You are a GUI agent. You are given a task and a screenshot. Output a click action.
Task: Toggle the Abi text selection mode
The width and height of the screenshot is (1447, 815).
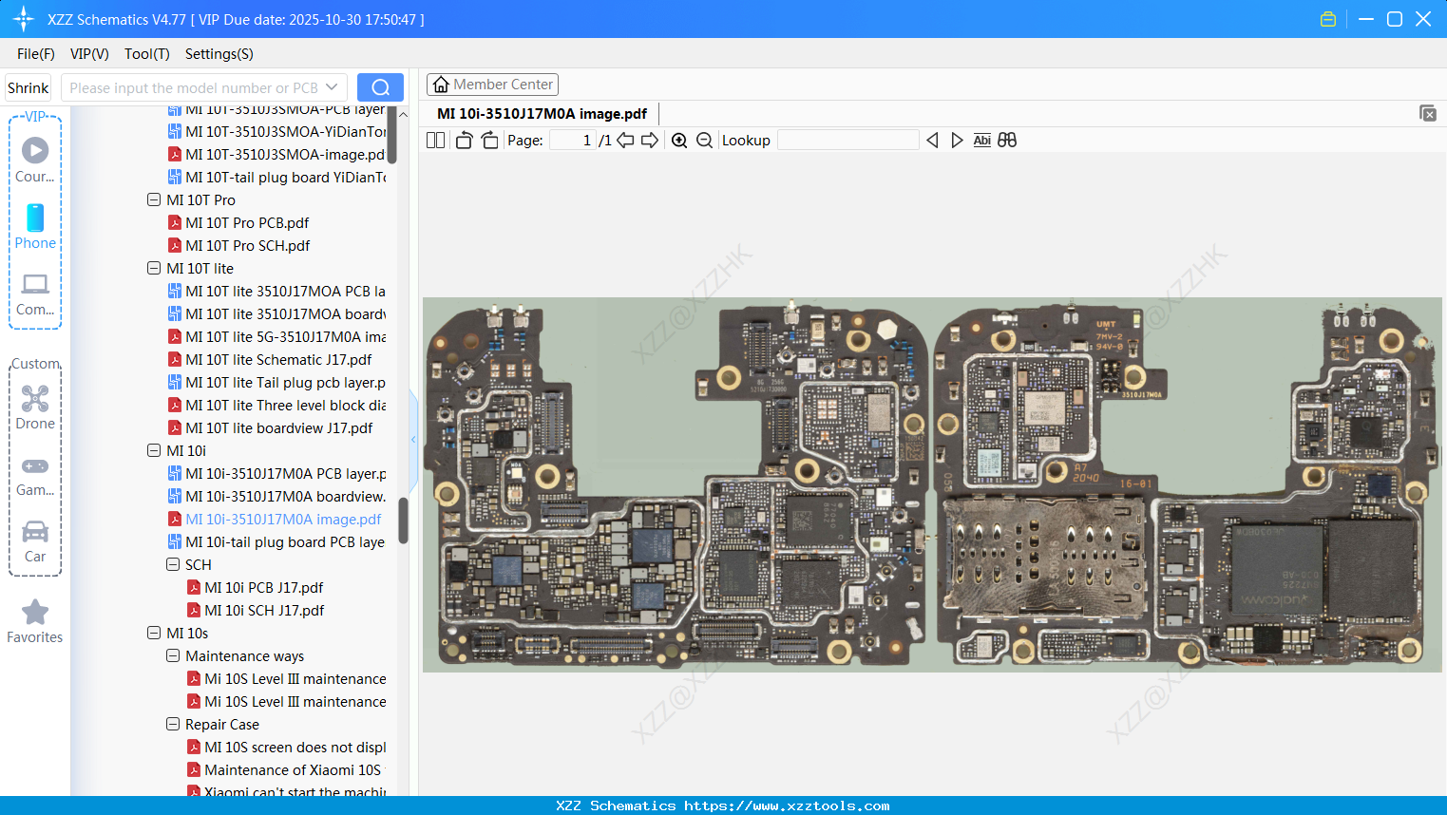click(x=981, y=140)
